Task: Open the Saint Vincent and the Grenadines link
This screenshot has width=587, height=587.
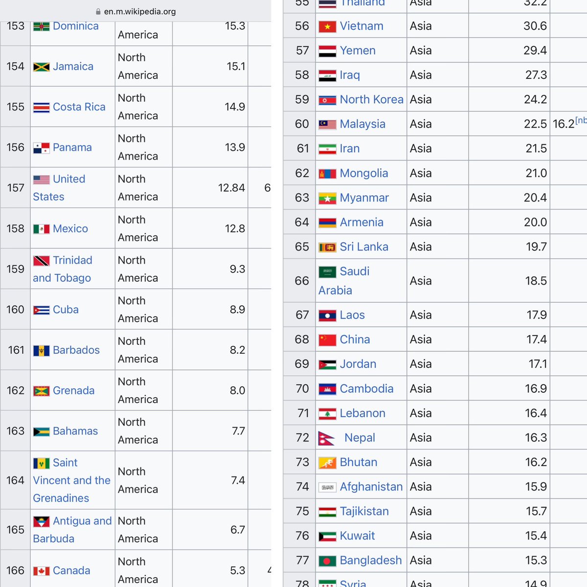Action: click(72, 480)
